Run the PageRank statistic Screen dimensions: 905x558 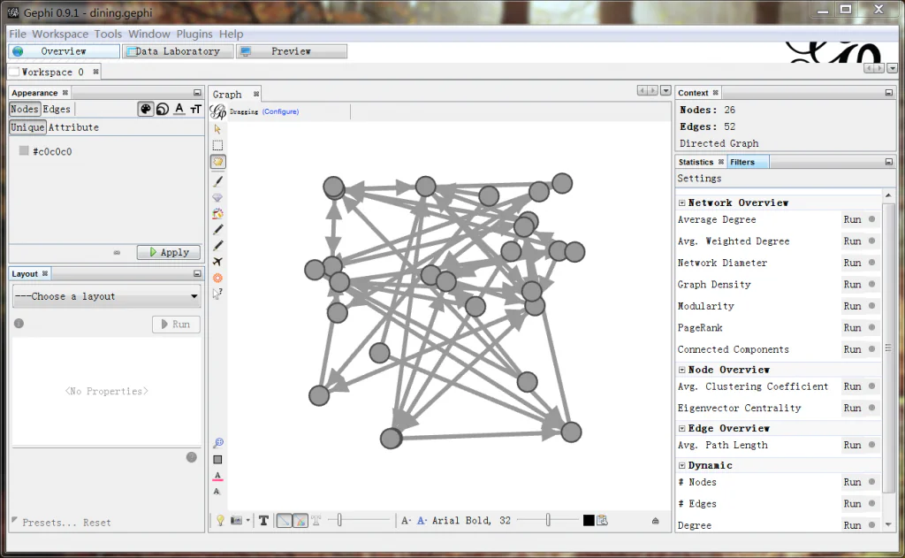[x=852, y=327]
